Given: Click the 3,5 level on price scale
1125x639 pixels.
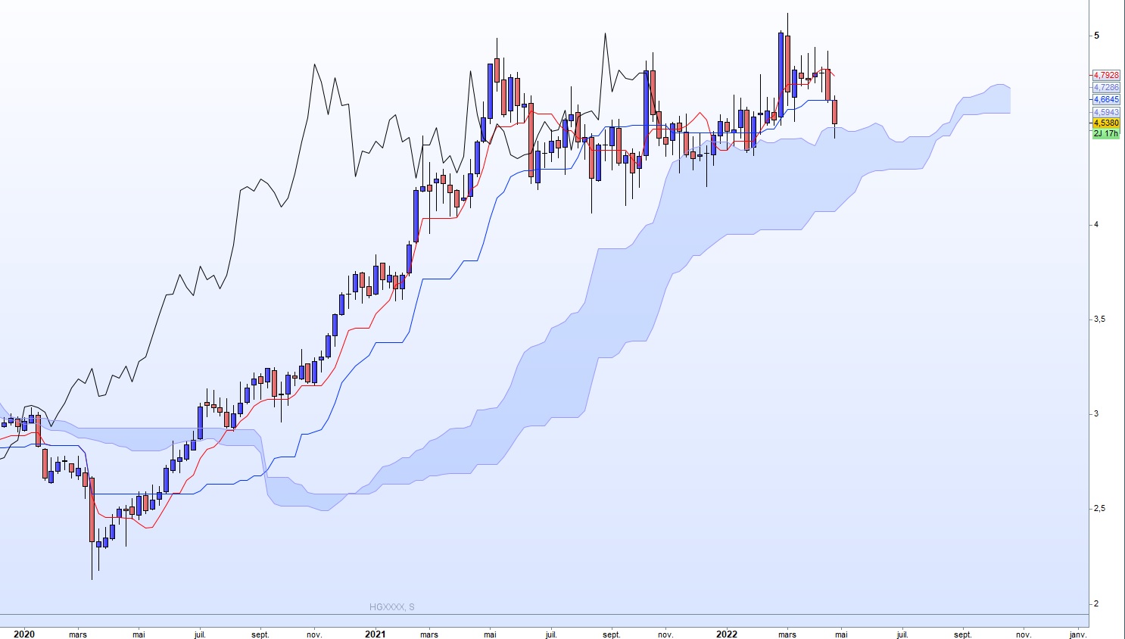Looking at the screenshot, I should [x=1100, y=319].
